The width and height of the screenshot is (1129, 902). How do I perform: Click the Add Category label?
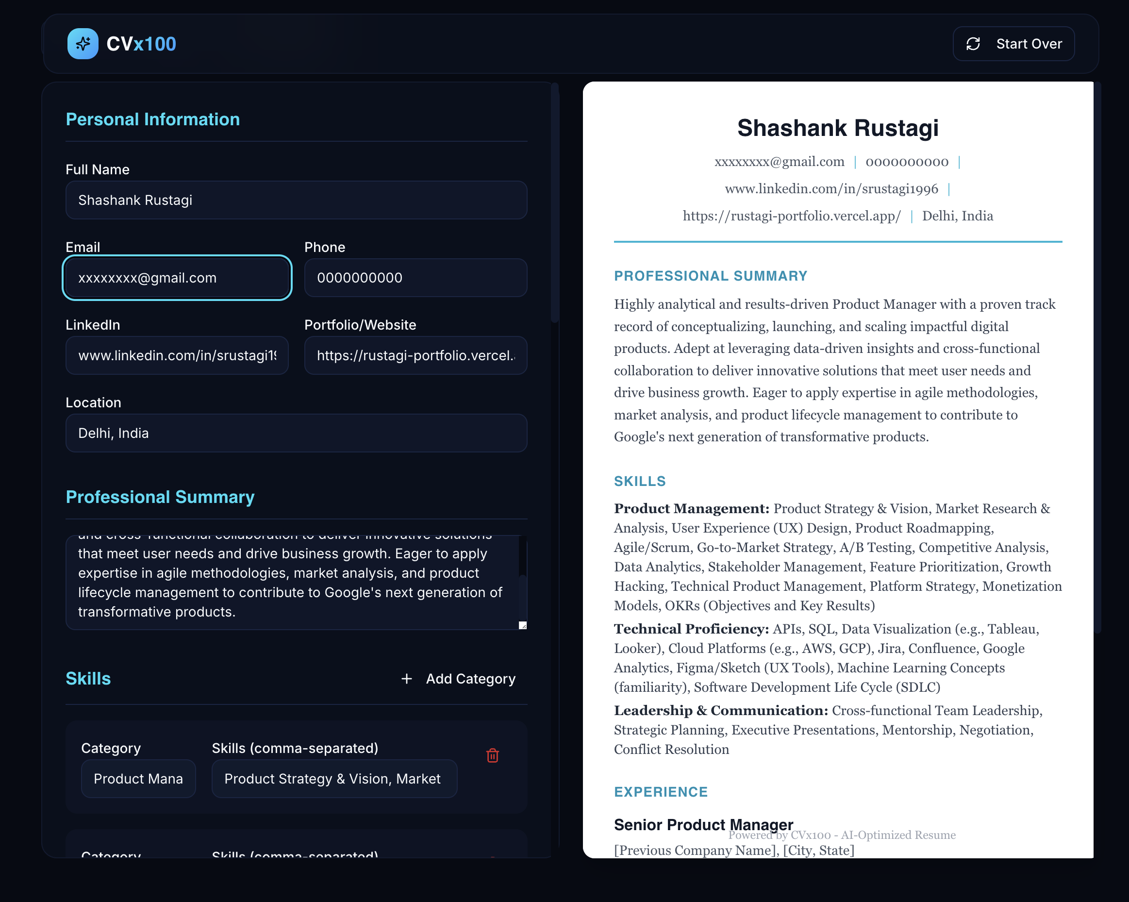tap(470, 678)
